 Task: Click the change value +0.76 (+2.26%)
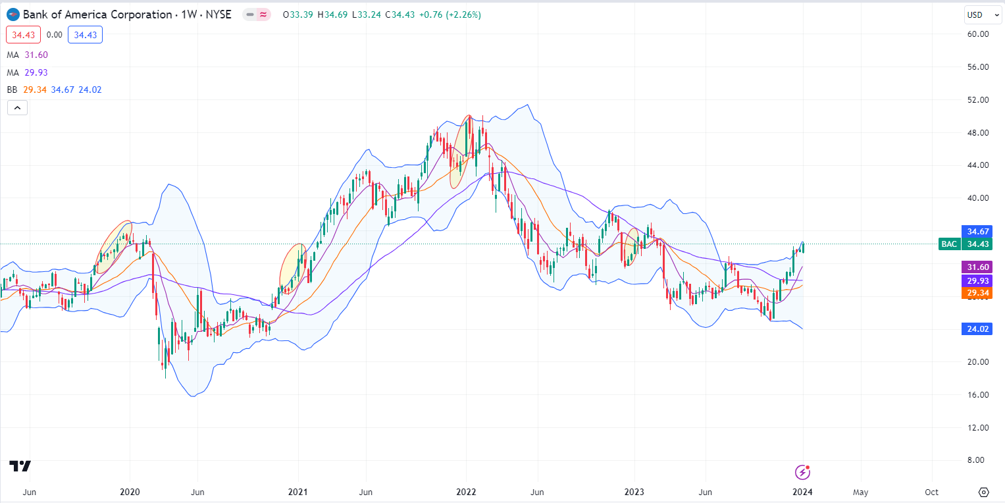450,14
